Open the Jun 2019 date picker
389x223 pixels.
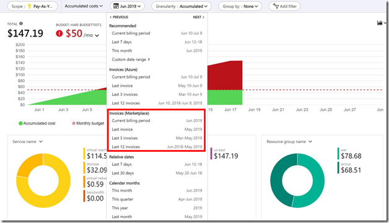tap(127, 6)
